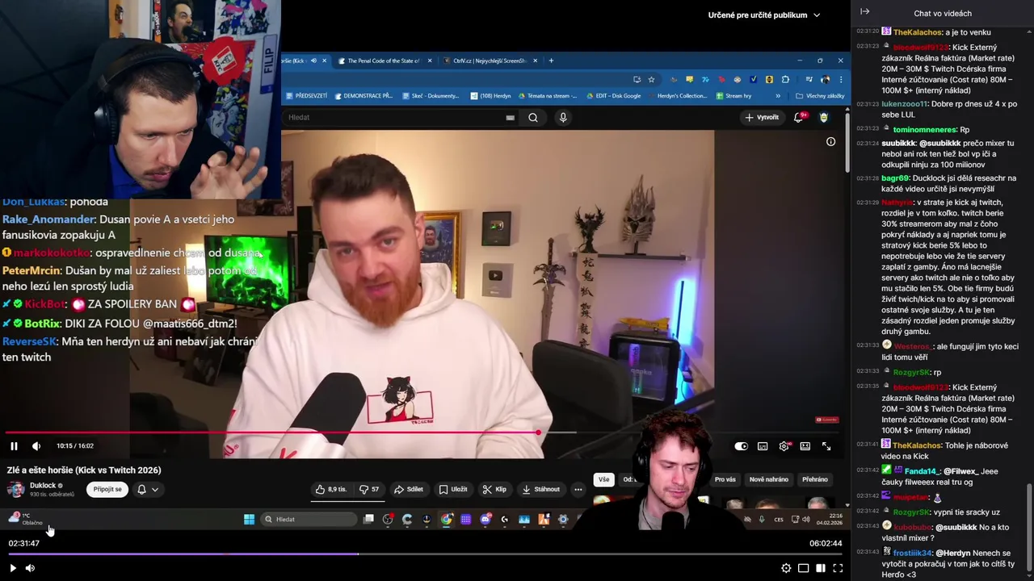Open Chrome three-dot menu
The height and width of the screenshot is (581, 1034).
click(840, 79)
